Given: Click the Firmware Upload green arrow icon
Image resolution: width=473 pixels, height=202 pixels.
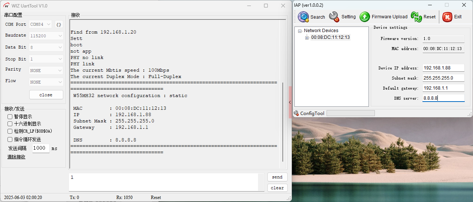Looking at the screenshot, I should coord(364,17).
